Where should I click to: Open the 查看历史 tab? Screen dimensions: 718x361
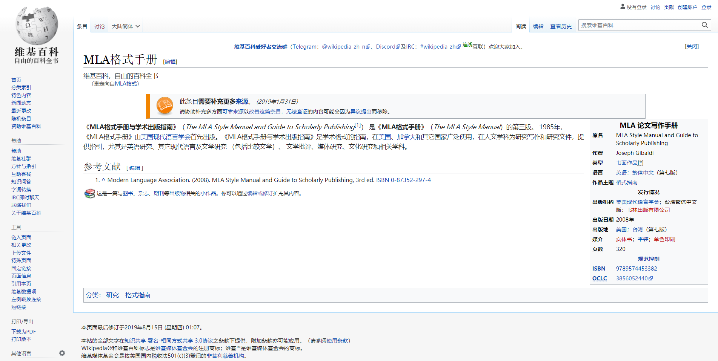pos(561,25)
